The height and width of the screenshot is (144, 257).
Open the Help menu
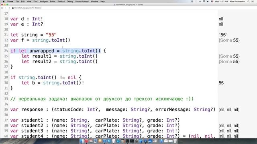[102, 2]
